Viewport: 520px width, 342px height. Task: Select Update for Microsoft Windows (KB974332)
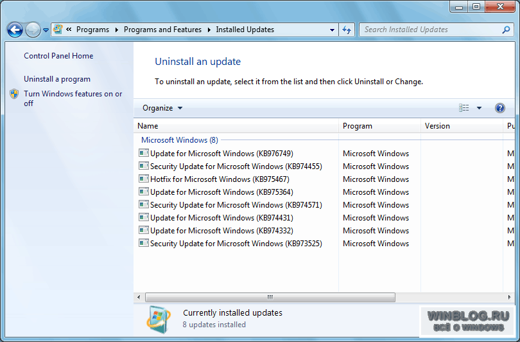click(221, 230)
